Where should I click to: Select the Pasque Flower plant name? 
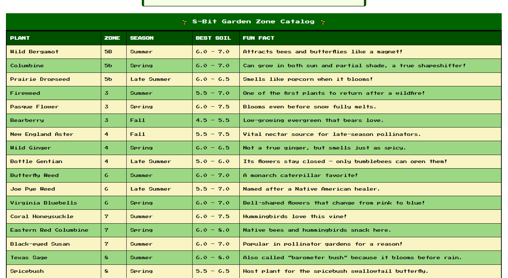pyautogui.click(x=34, y=107)
